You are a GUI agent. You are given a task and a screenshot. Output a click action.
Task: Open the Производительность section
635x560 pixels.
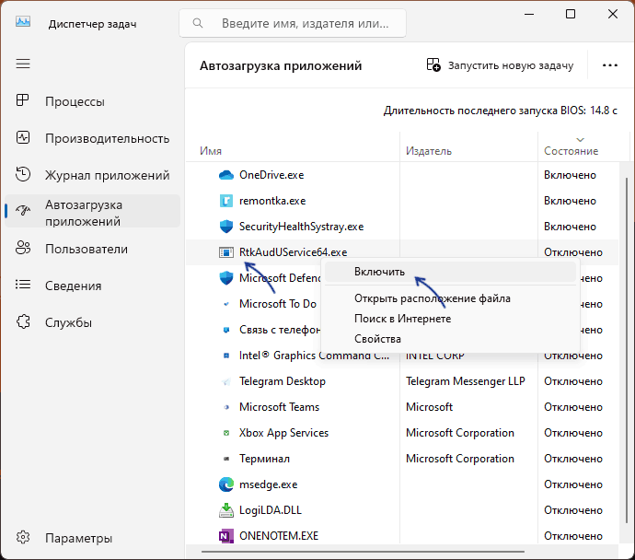pyautogui.click(x=92, y=138)
